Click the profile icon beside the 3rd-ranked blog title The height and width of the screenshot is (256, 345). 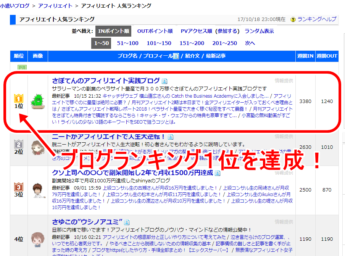(218, 173)
